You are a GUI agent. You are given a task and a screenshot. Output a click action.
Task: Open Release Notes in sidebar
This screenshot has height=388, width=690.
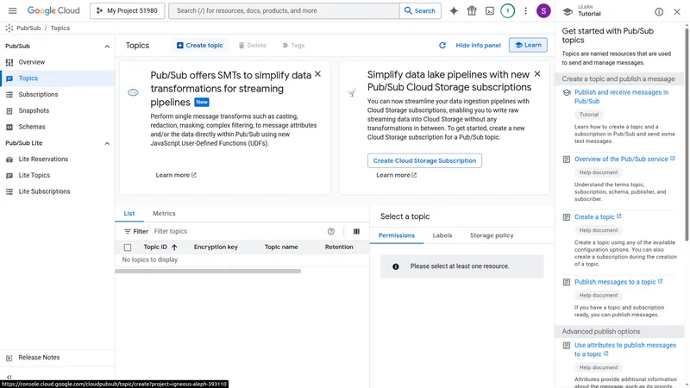pyautogui.click(x=57, y=358)
